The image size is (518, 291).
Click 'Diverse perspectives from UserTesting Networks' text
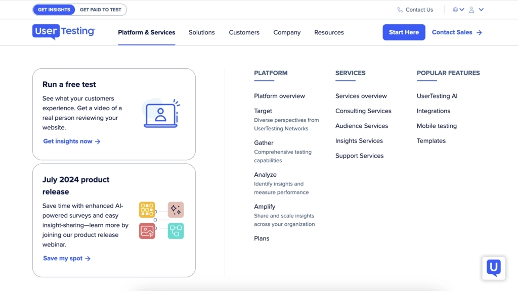[286, 124]
